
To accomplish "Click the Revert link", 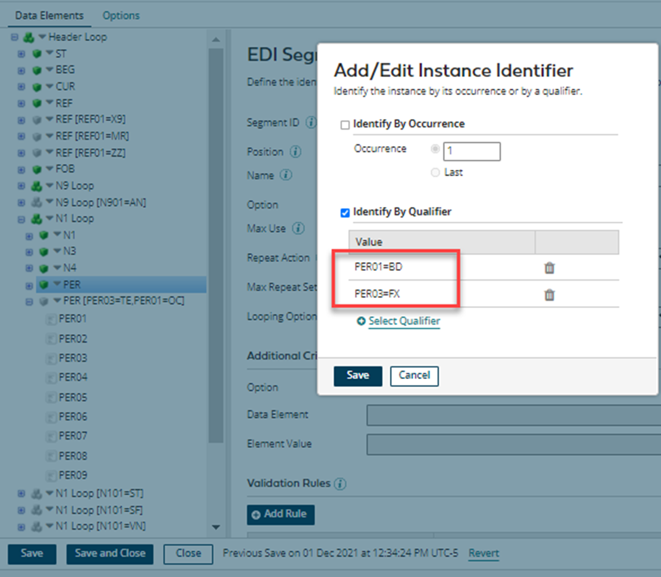I will point(483,553).
